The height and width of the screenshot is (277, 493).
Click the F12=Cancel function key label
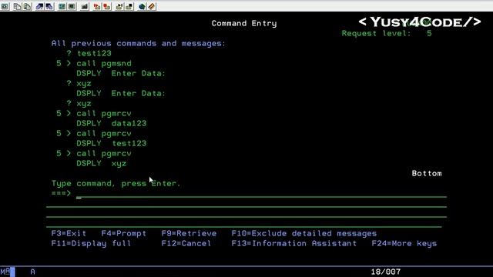click(x=186, y=243)
